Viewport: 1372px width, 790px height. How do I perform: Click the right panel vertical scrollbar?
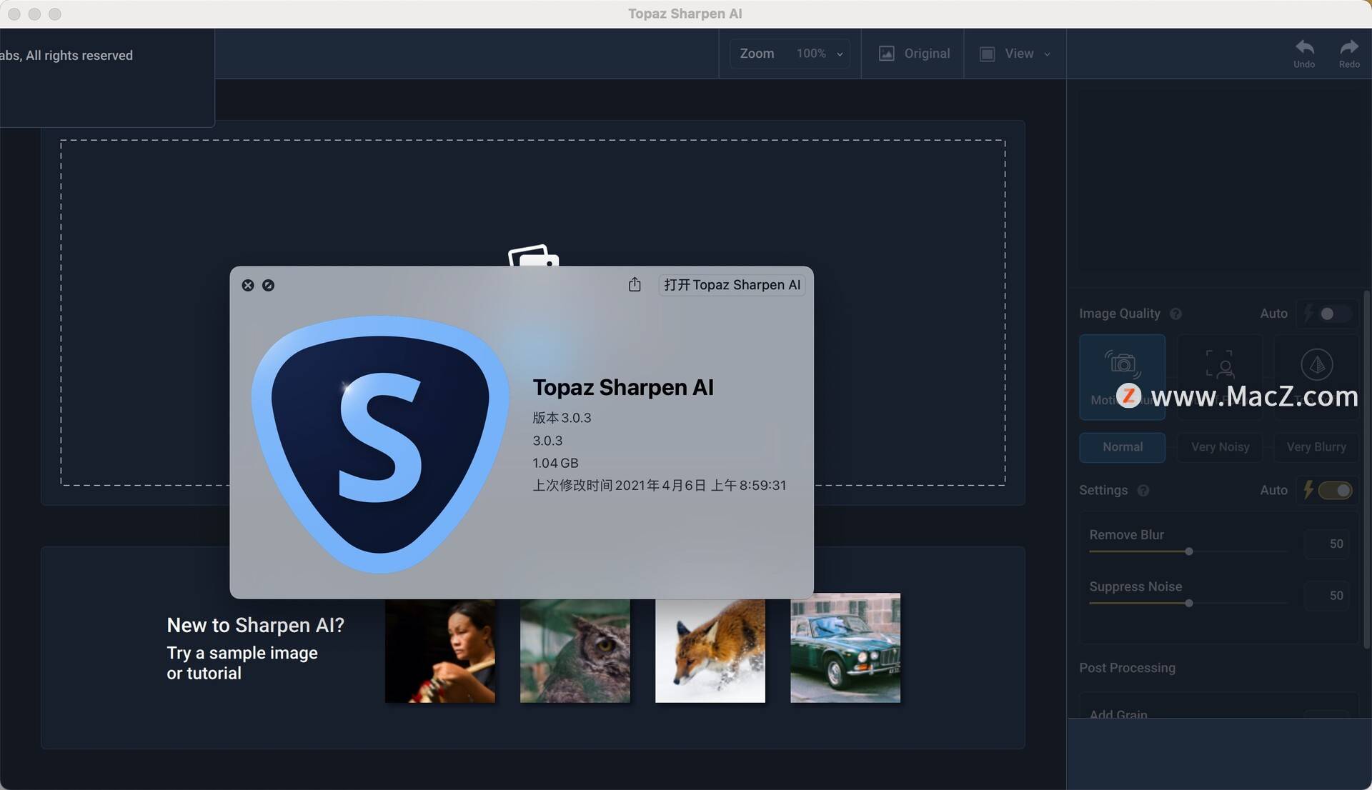[1366, 470]
